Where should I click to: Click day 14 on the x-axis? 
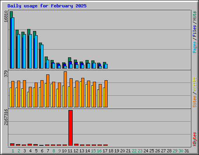87,151
